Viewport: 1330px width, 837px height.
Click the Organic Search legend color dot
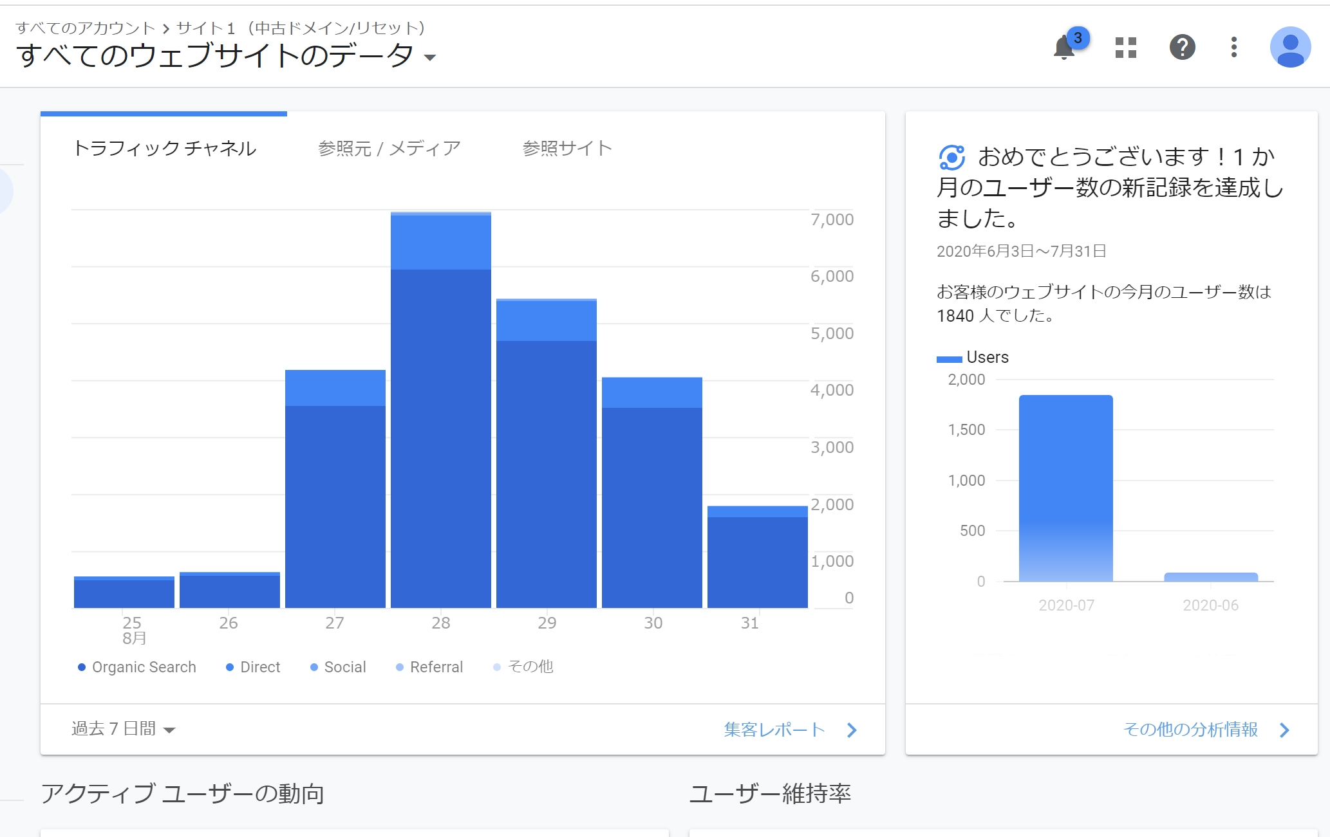[82, 667]
